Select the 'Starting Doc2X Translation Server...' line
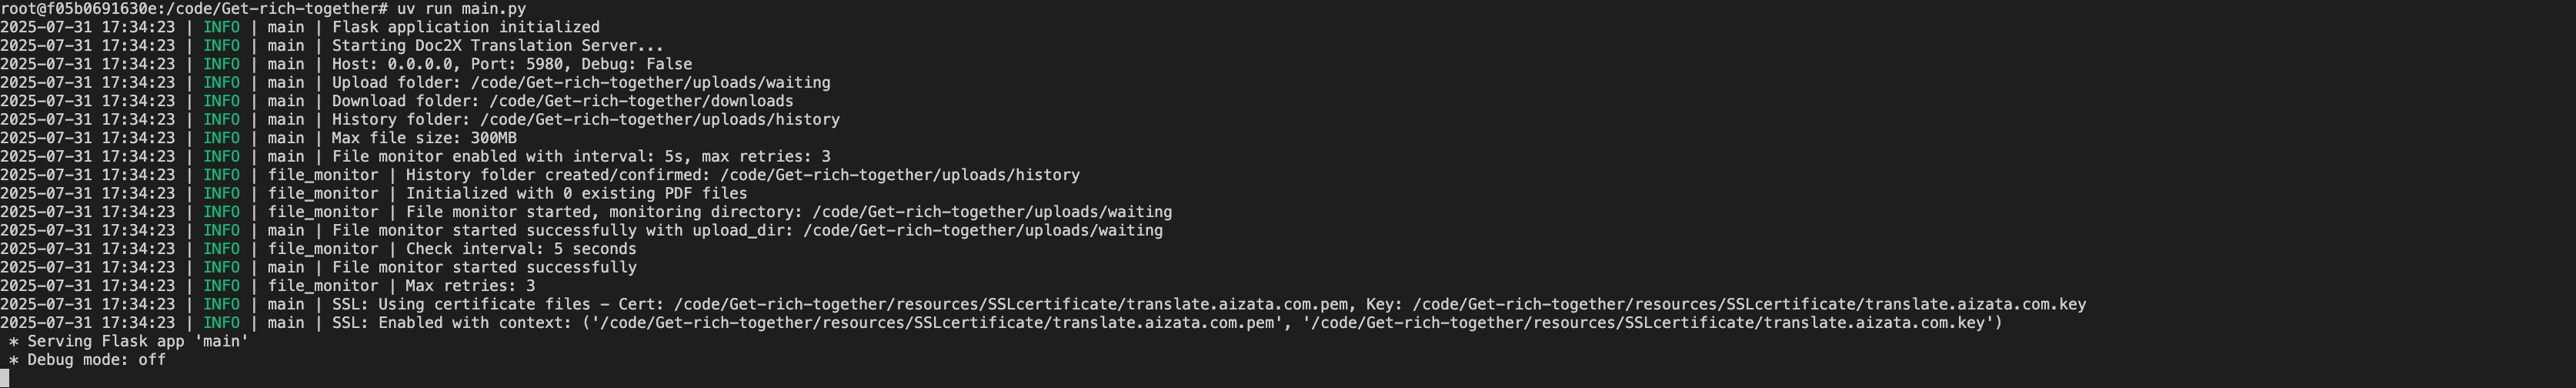 498,46
